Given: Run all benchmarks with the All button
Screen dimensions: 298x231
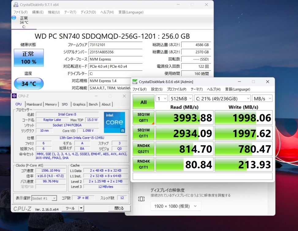Looking at the screenshot, I should click(144, 102).
